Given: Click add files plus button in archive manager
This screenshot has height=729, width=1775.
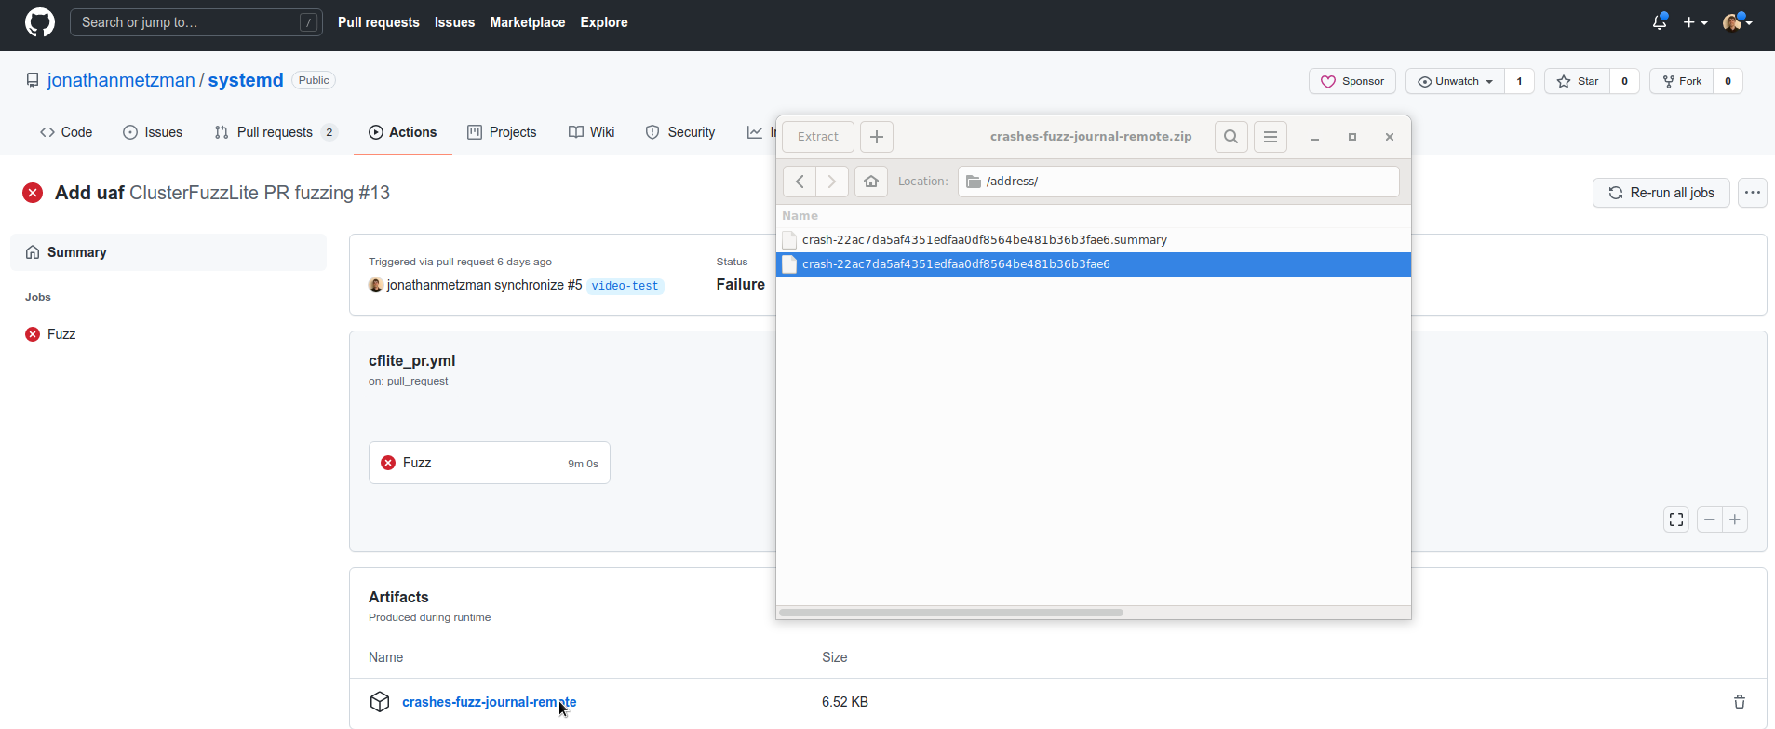Looking at the screenshot, I should point(877,137).
